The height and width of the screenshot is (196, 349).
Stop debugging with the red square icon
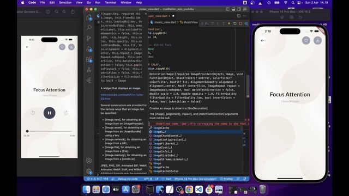[x=240, y=23]
